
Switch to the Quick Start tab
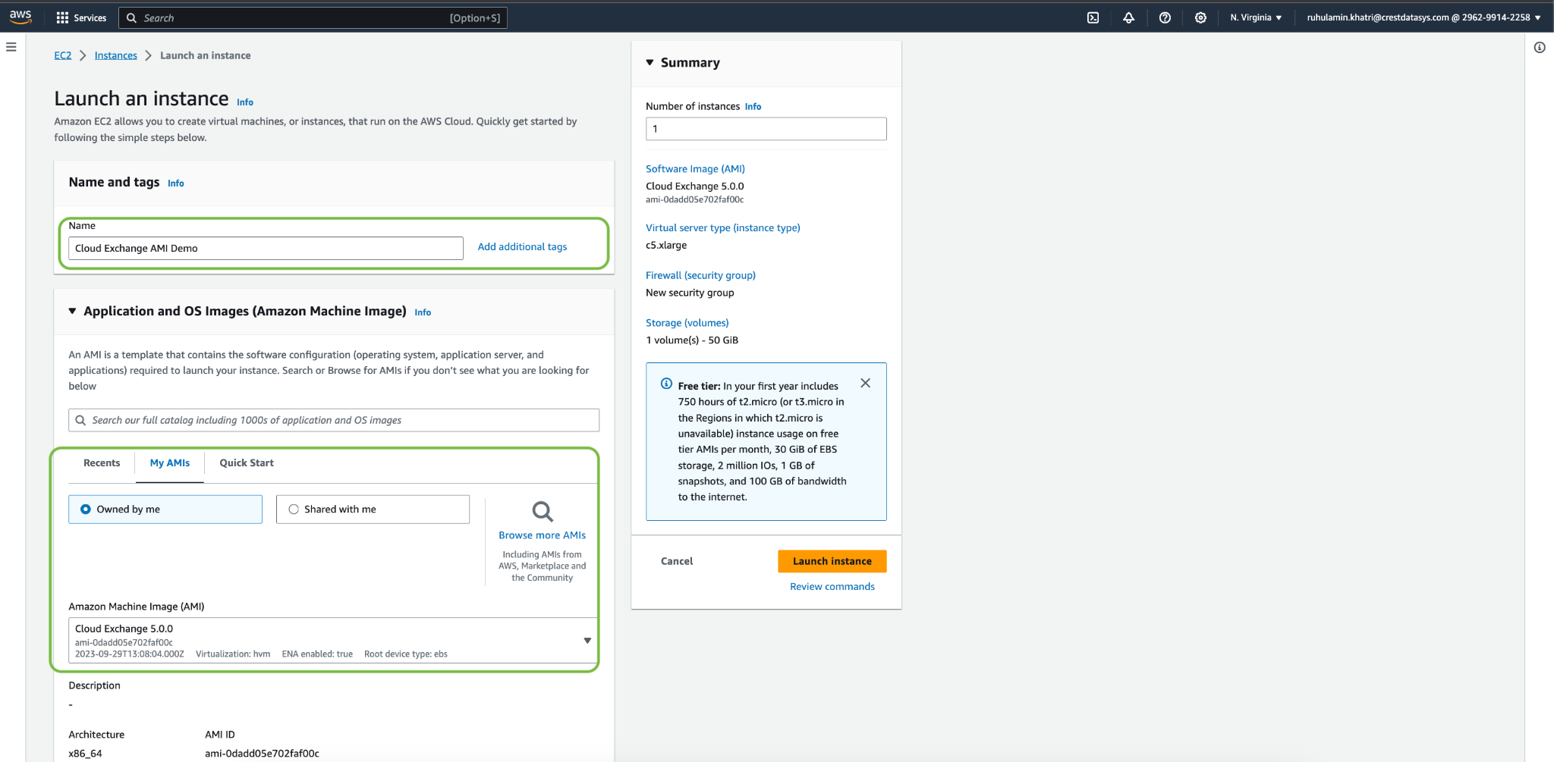coord(247,463)
